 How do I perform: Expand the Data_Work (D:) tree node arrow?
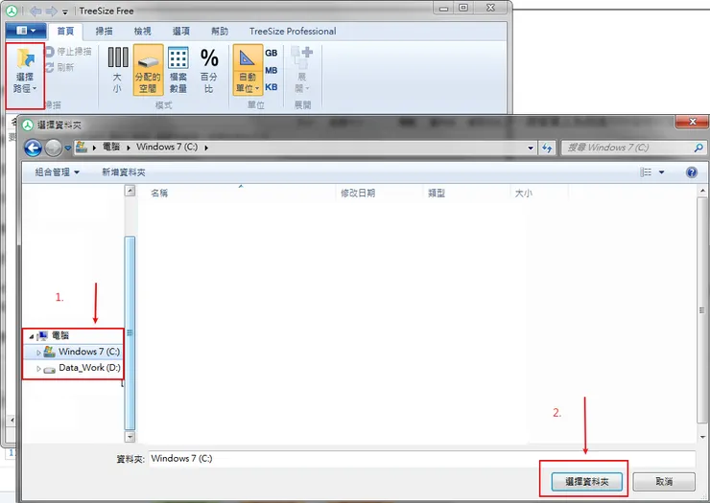coord(38,368)
